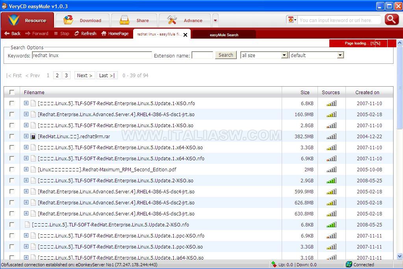Focus the top keyword or url field
The width and height of the screenshot is (403, 269).
click(339, 20)
